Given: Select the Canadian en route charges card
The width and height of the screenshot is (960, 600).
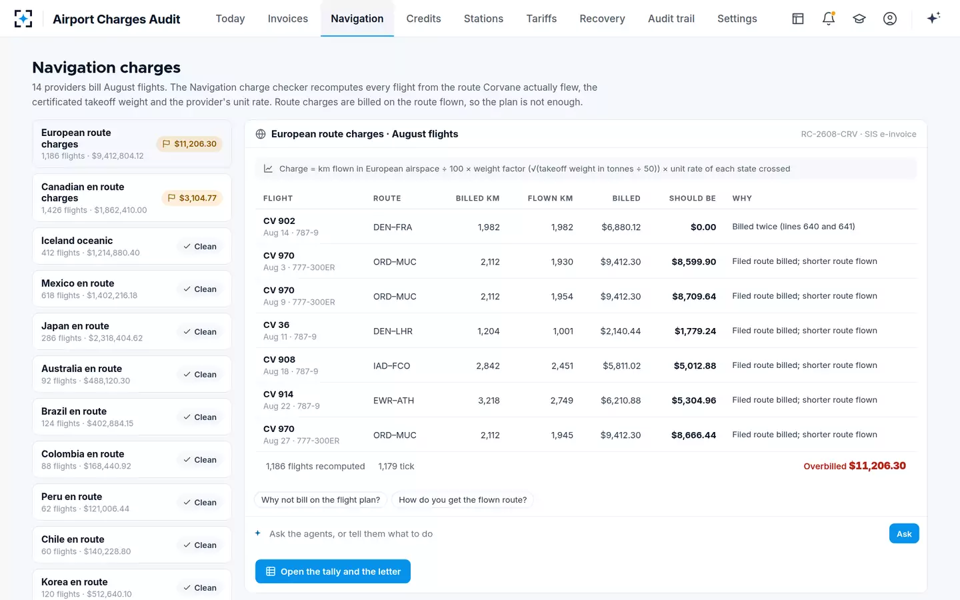Looking at the screenshot, I should [x=132, y=198].
